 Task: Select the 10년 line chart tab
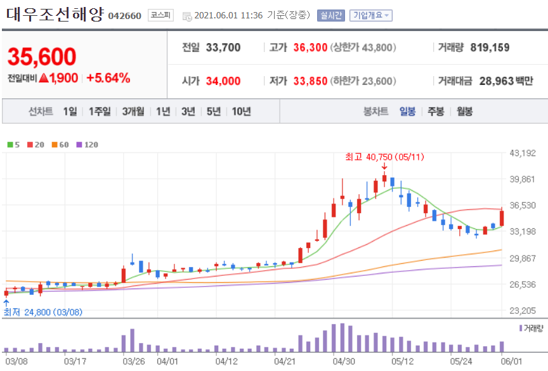click(x=242, y=112)
